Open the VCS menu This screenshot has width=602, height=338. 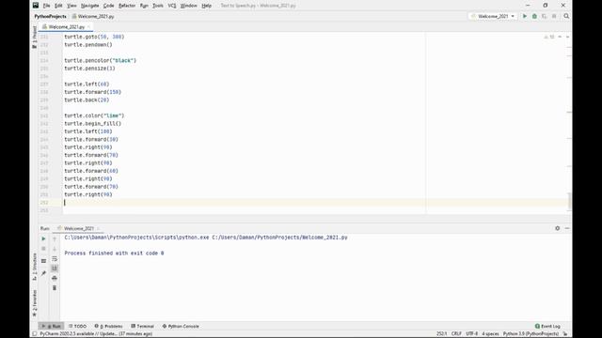172,6
